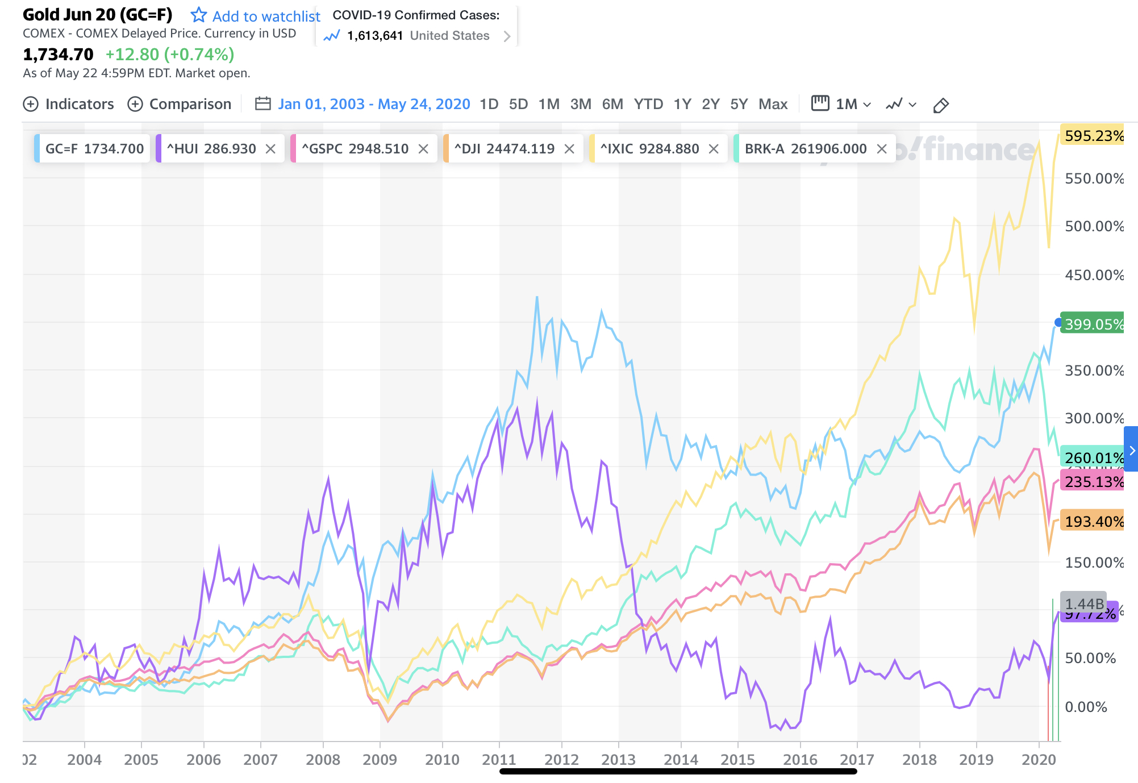Select the Max time range
Image resolution: width=1138 pixels, height=783 pixels.
773,105
